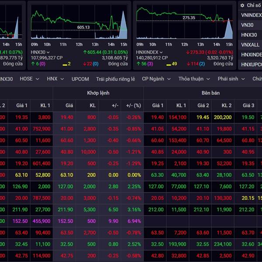Click the HNXINDEX value 275.33 text
Screen dimensions: 262x262
[x=197, y=52]
